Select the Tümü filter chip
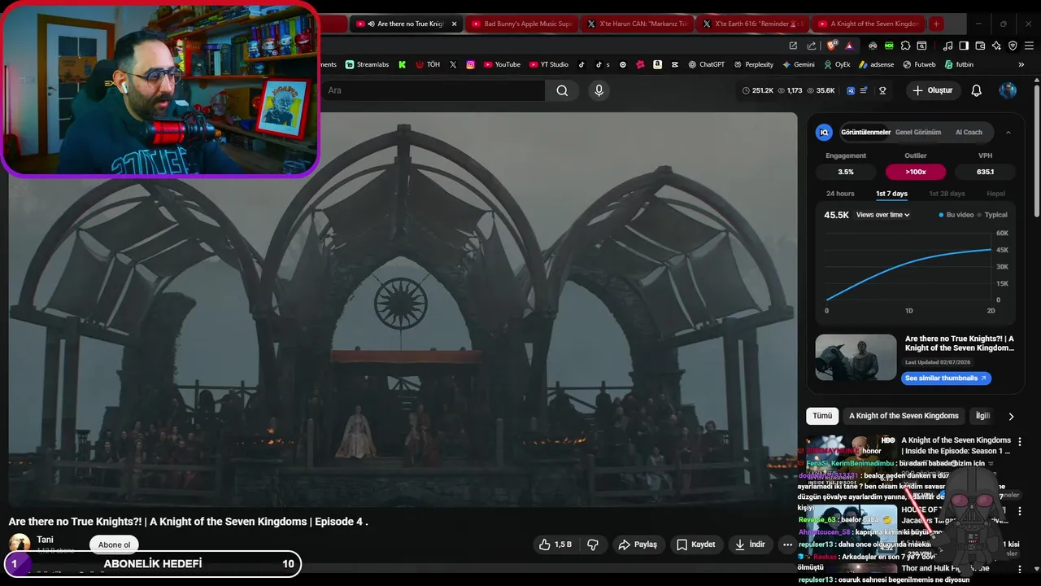The width and height of the screenshot is (1041, 586). [x=822, y=416]
